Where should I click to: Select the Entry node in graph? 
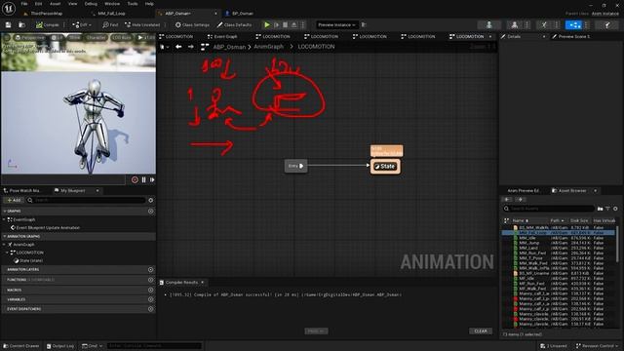click(x=295, y=166)
